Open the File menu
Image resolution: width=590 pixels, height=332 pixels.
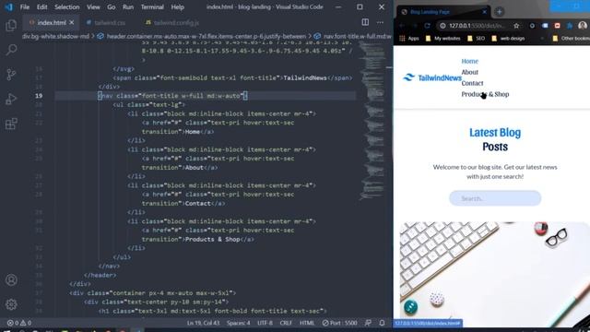25,6
